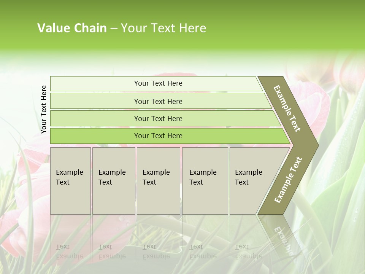
Task: Select the topmost lightest green text bar
Action: tap(158, 83)
